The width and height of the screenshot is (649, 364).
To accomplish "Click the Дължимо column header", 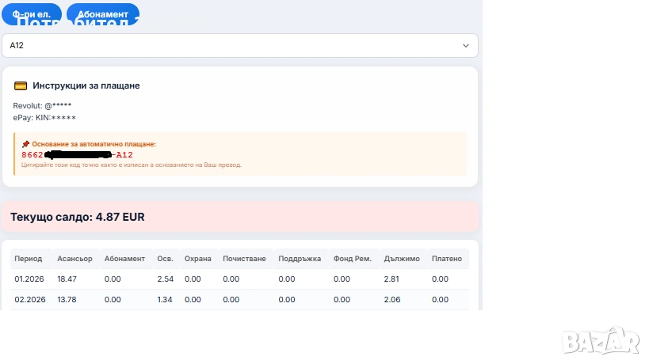I will [401, 259].
